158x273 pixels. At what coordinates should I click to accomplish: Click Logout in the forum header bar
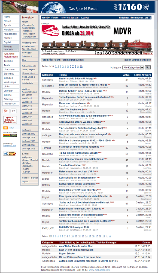(x=85, y=18)
